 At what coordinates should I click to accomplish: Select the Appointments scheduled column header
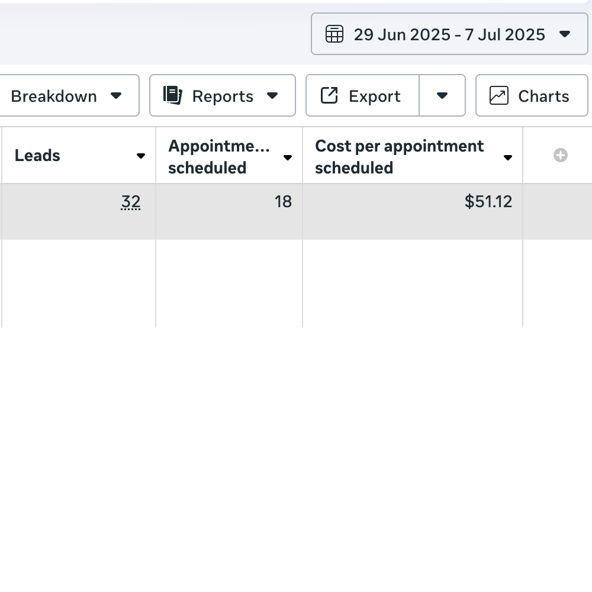coord(219,157)
